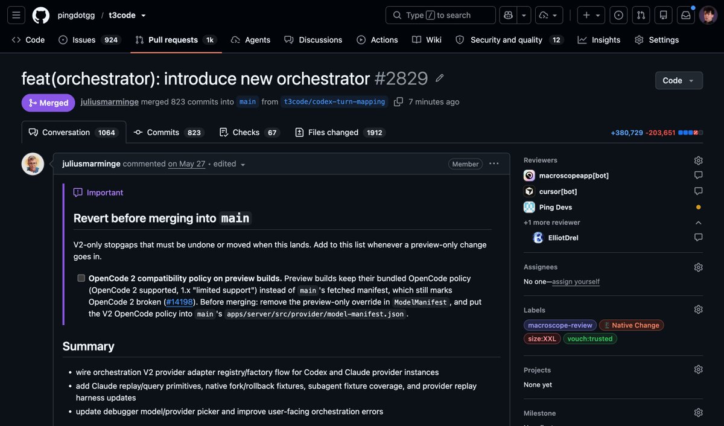Viewport: 724px width, 426px height.
Task: Edit pull request title pencil icon
Action: click(x=440, y=78)
